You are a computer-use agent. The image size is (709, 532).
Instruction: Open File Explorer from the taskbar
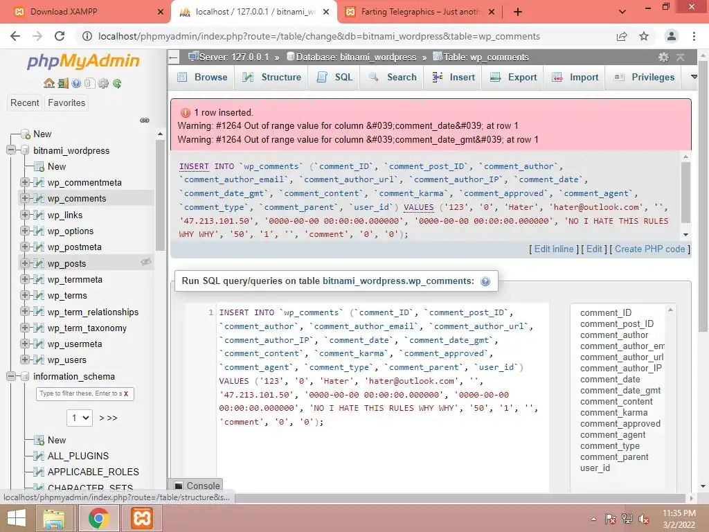click(54, 518)
